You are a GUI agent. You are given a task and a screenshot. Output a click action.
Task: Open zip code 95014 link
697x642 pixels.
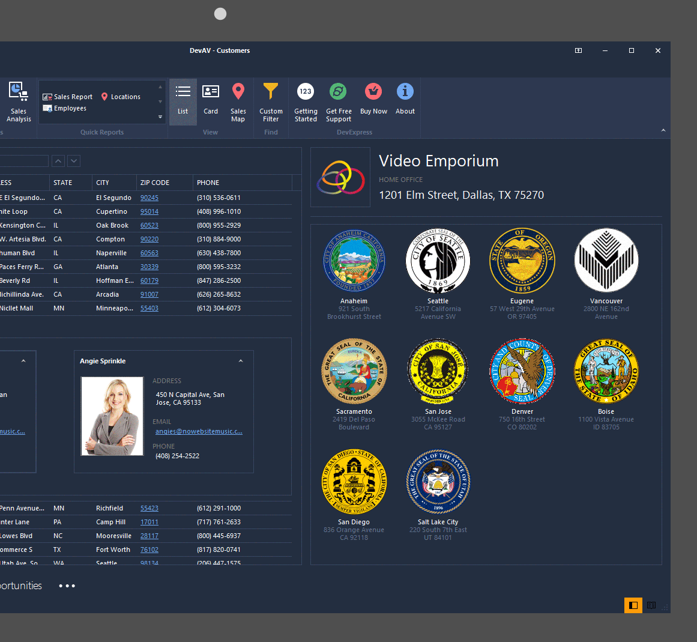coord(149,211)
